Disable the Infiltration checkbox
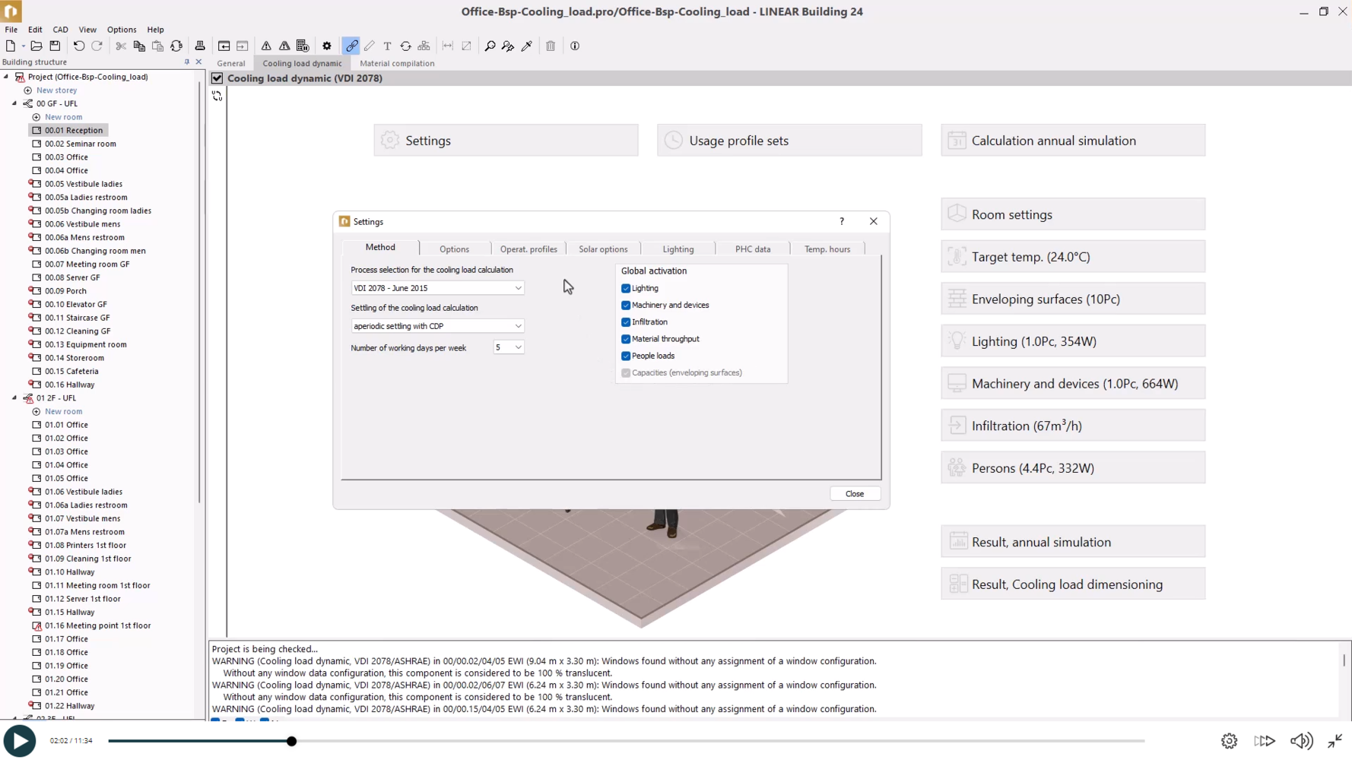The width and height of the screenshot is (1352, 760). coord(626,322)
